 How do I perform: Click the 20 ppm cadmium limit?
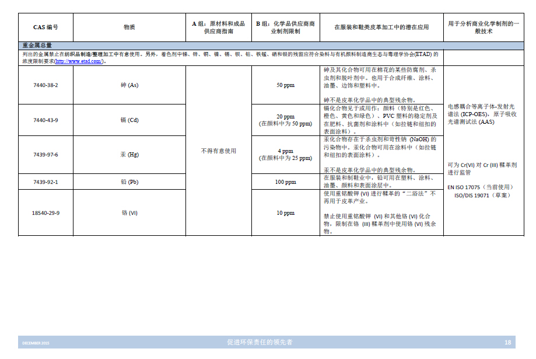(285, 116)
